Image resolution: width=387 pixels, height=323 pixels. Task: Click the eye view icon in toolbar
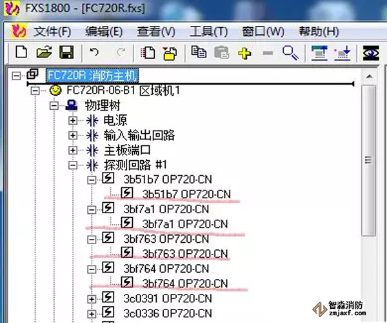click(x=370, y=53)
